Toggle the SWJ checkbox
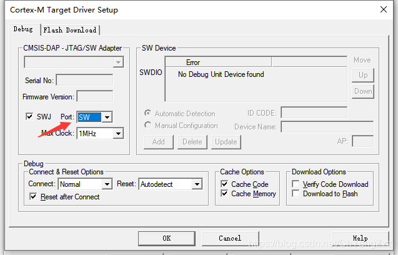 [29, 117]
